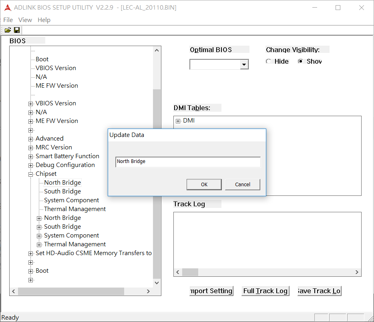The image size is (374, 322).
Task: Select the Hide visibility radio button
Action: coord(268,61)
